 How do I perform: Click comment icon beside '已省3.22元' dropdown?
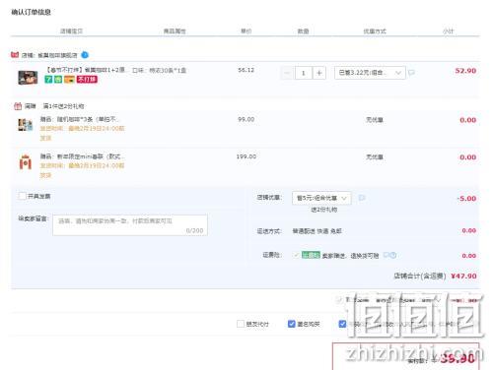click(411, 73)
